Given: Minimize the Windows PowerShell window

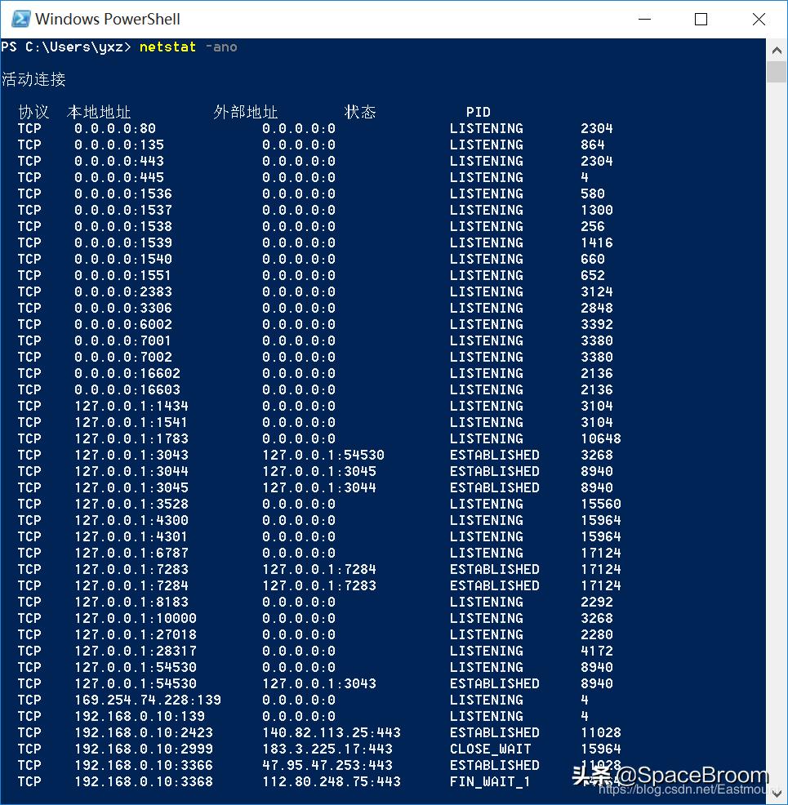Looking at the screenshot, I should click(644, 19).
